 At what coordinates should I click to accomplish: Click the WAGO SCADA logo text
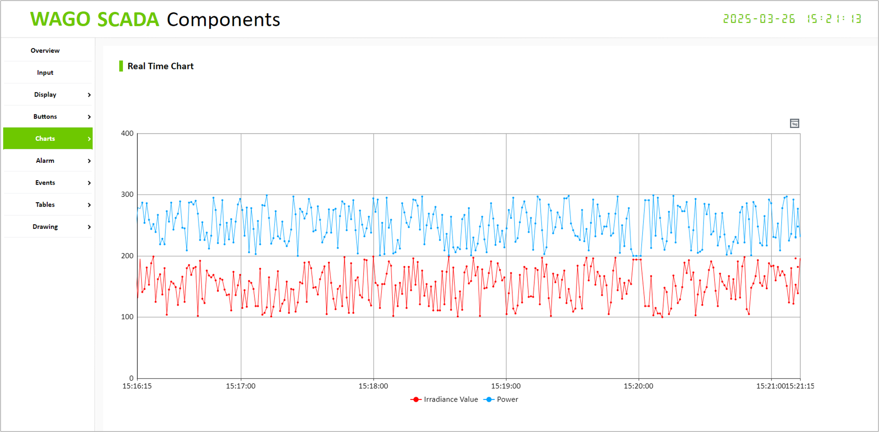94,19
